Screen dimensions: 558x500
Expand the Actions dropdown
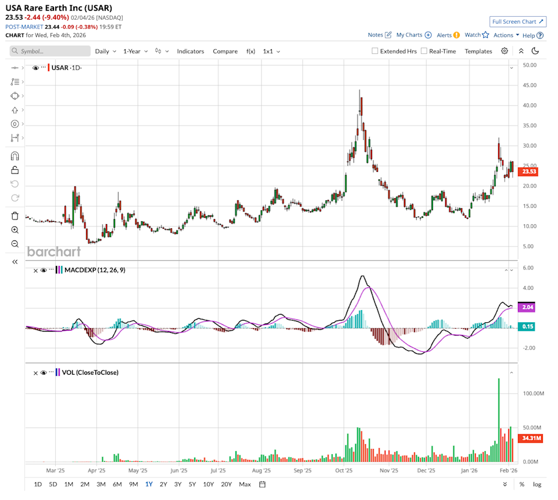pyautogui.click(x=506, y=35)
